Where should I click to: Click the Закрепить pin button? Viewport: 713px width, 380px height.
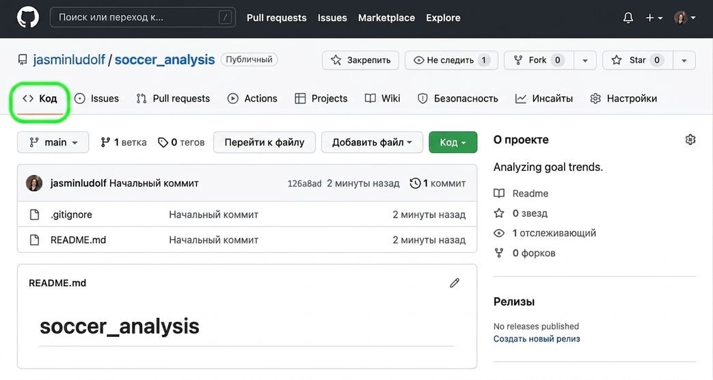tap(360, 60)
